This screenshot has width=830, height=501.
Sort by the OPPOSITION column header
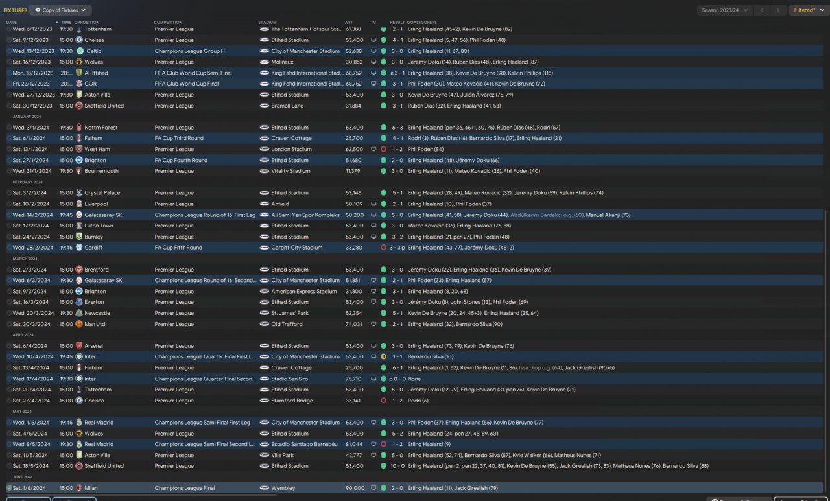[87, 23]
